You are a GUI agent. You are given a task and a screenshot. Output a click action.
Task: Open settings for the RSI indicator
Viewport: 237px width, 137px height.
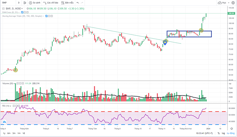pos(16,106)
